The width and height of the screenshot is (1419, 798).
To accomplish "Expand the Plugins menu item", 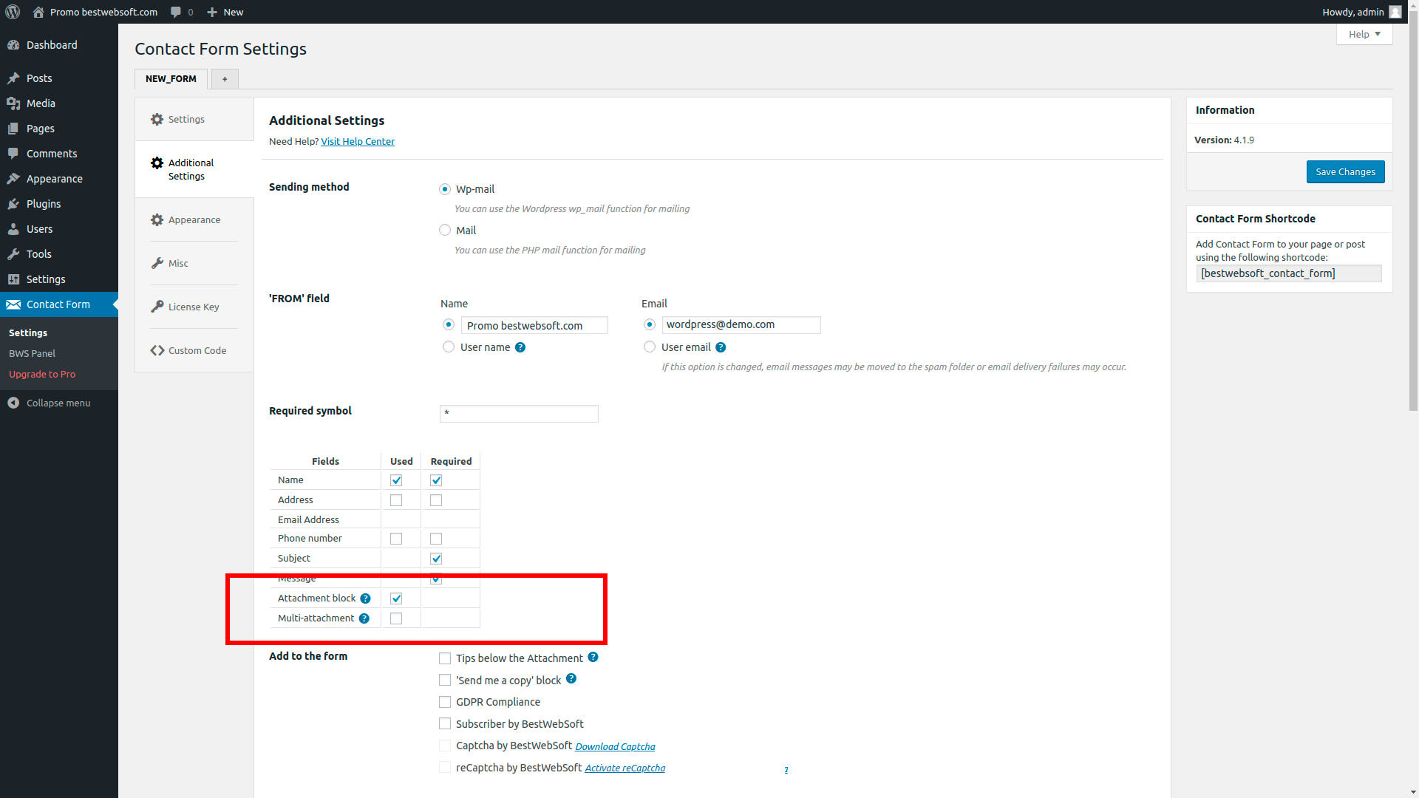I will [43, 202].
